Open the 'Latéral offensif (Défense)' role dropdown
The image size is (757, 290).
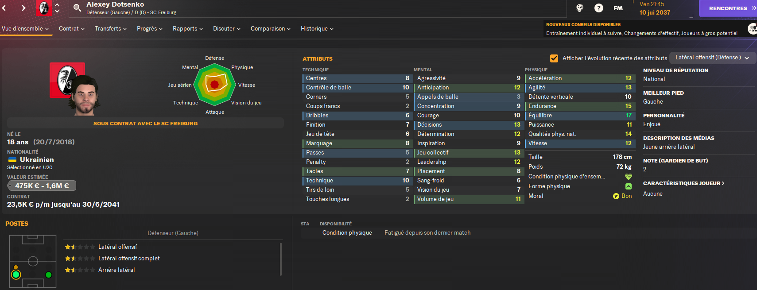click(712, 58)
